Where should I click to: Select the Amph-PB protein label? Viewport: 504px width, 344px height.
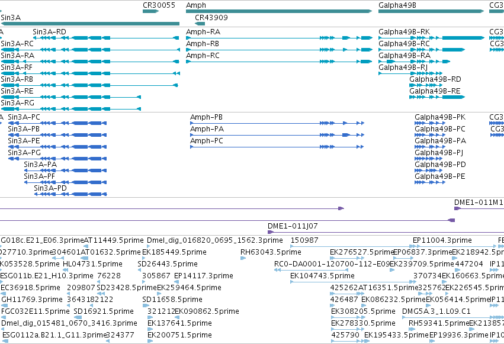click(x=206, y=117)
